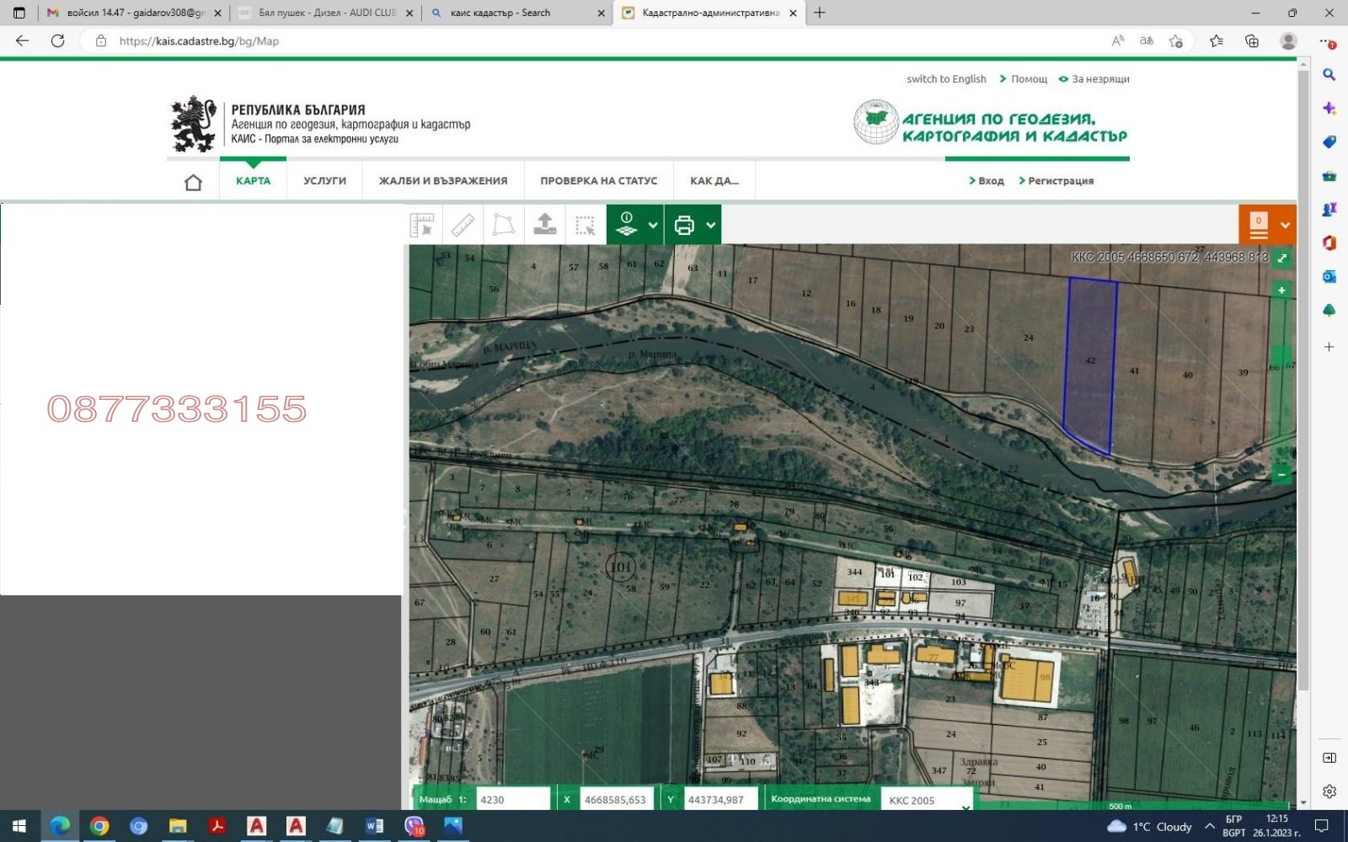Zoom in with the plus button

coord(1281,290)
